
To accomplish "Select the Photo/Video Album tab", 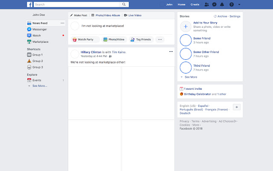I will click(x=106, y=15).
